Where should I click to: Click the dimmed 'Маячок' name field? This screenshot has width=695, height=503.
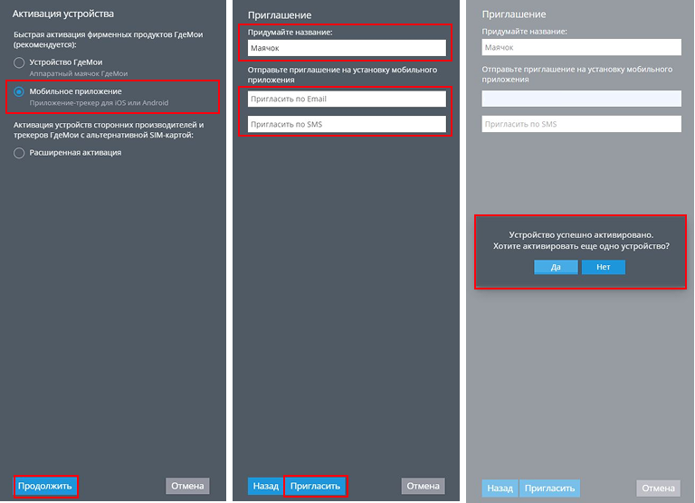coord(581,47)
